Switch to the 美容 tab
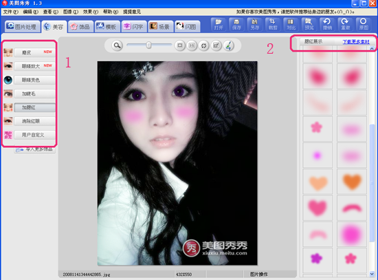378x280 pixels. click(54, 27)
